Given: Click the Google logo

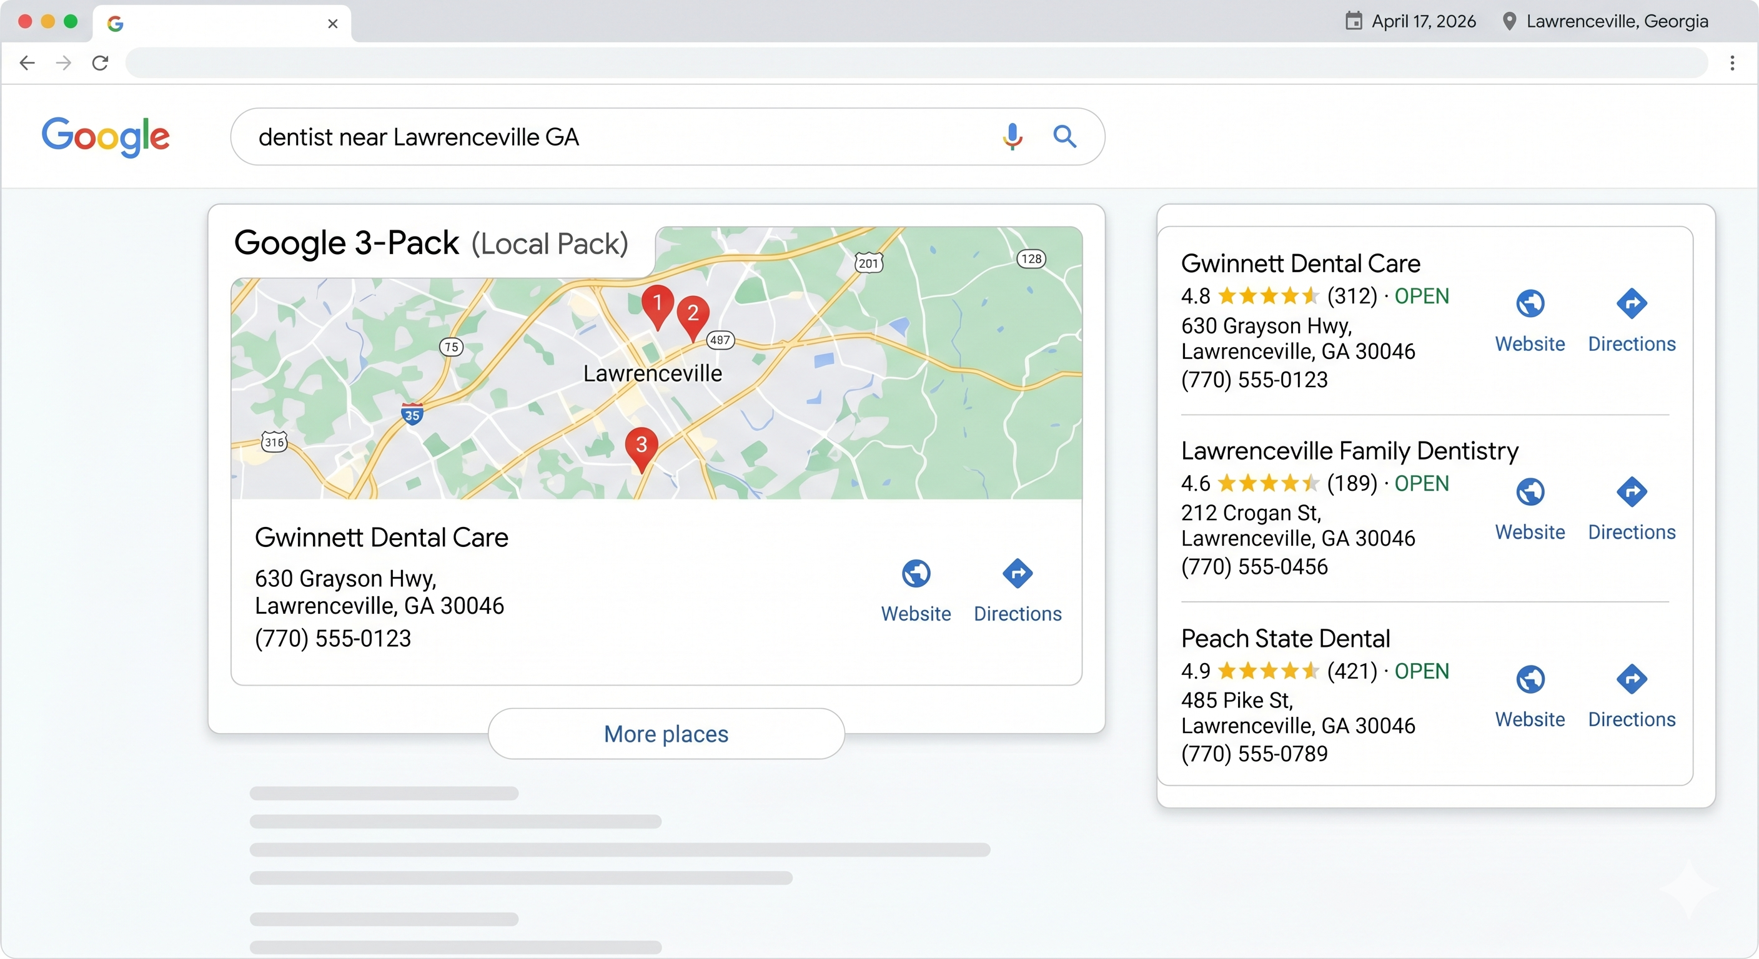Looking at the screenshot, I should (x=106, y=137).
